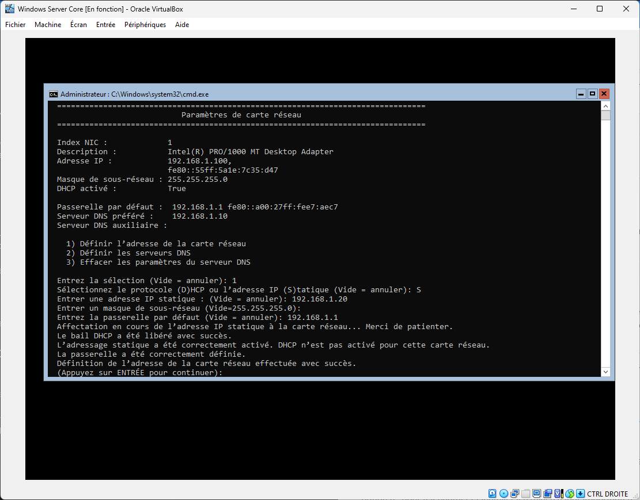Open the Fichier menu
The height and width of the screenshot is (500, 640).
(15, 25)
